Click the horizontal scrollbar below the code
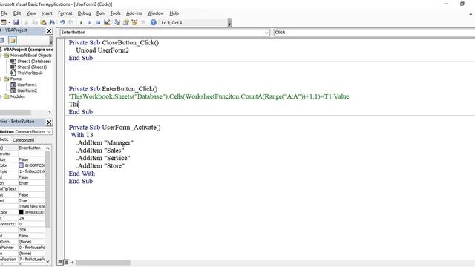This screenshot has height=267, width=475. (x=103, y=262)
